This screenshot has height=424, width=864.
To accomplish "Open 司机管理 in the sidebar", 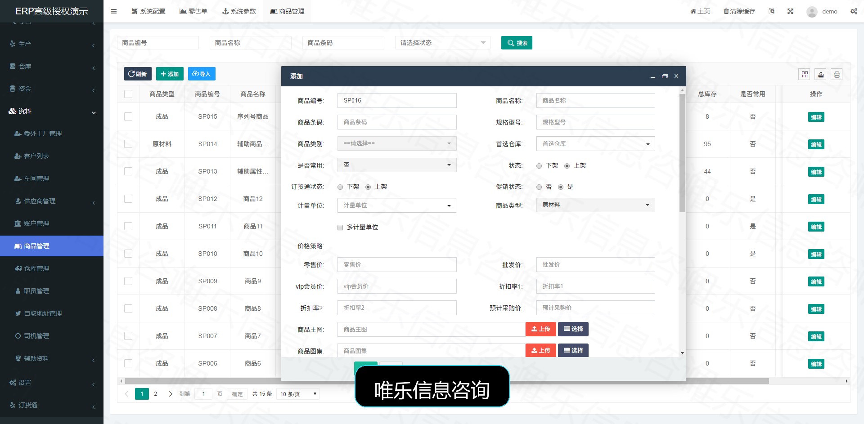I will 36,336.
